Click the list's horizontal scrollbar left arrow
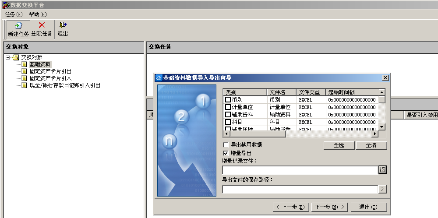Viewport: 438px width, 218px height. tap(226, 134)
